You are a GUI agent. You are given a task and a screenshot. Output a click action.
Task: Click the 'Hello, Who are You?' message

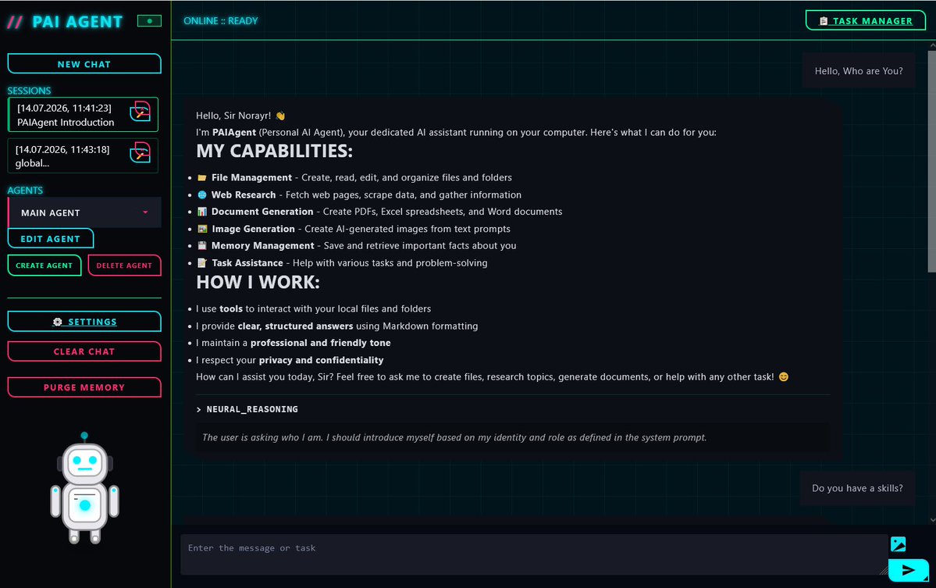tap(859, 71)
